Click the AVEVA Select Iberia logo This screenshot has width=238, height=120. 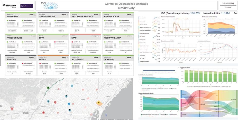pos(26,6)
